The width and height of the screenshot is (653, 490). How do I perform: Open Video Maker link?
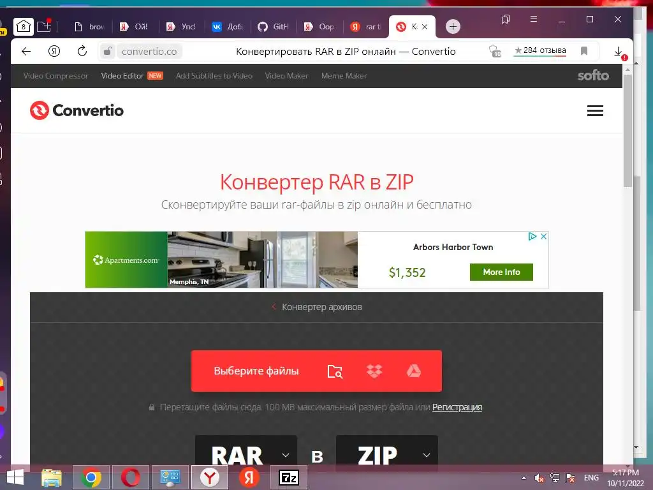click(x=286, y=76)
